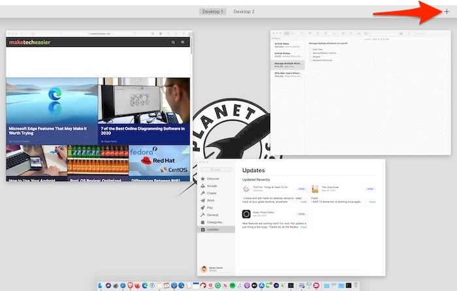Select Updates in App Store sidebar
457x291 pixels.
click(216, 230)
